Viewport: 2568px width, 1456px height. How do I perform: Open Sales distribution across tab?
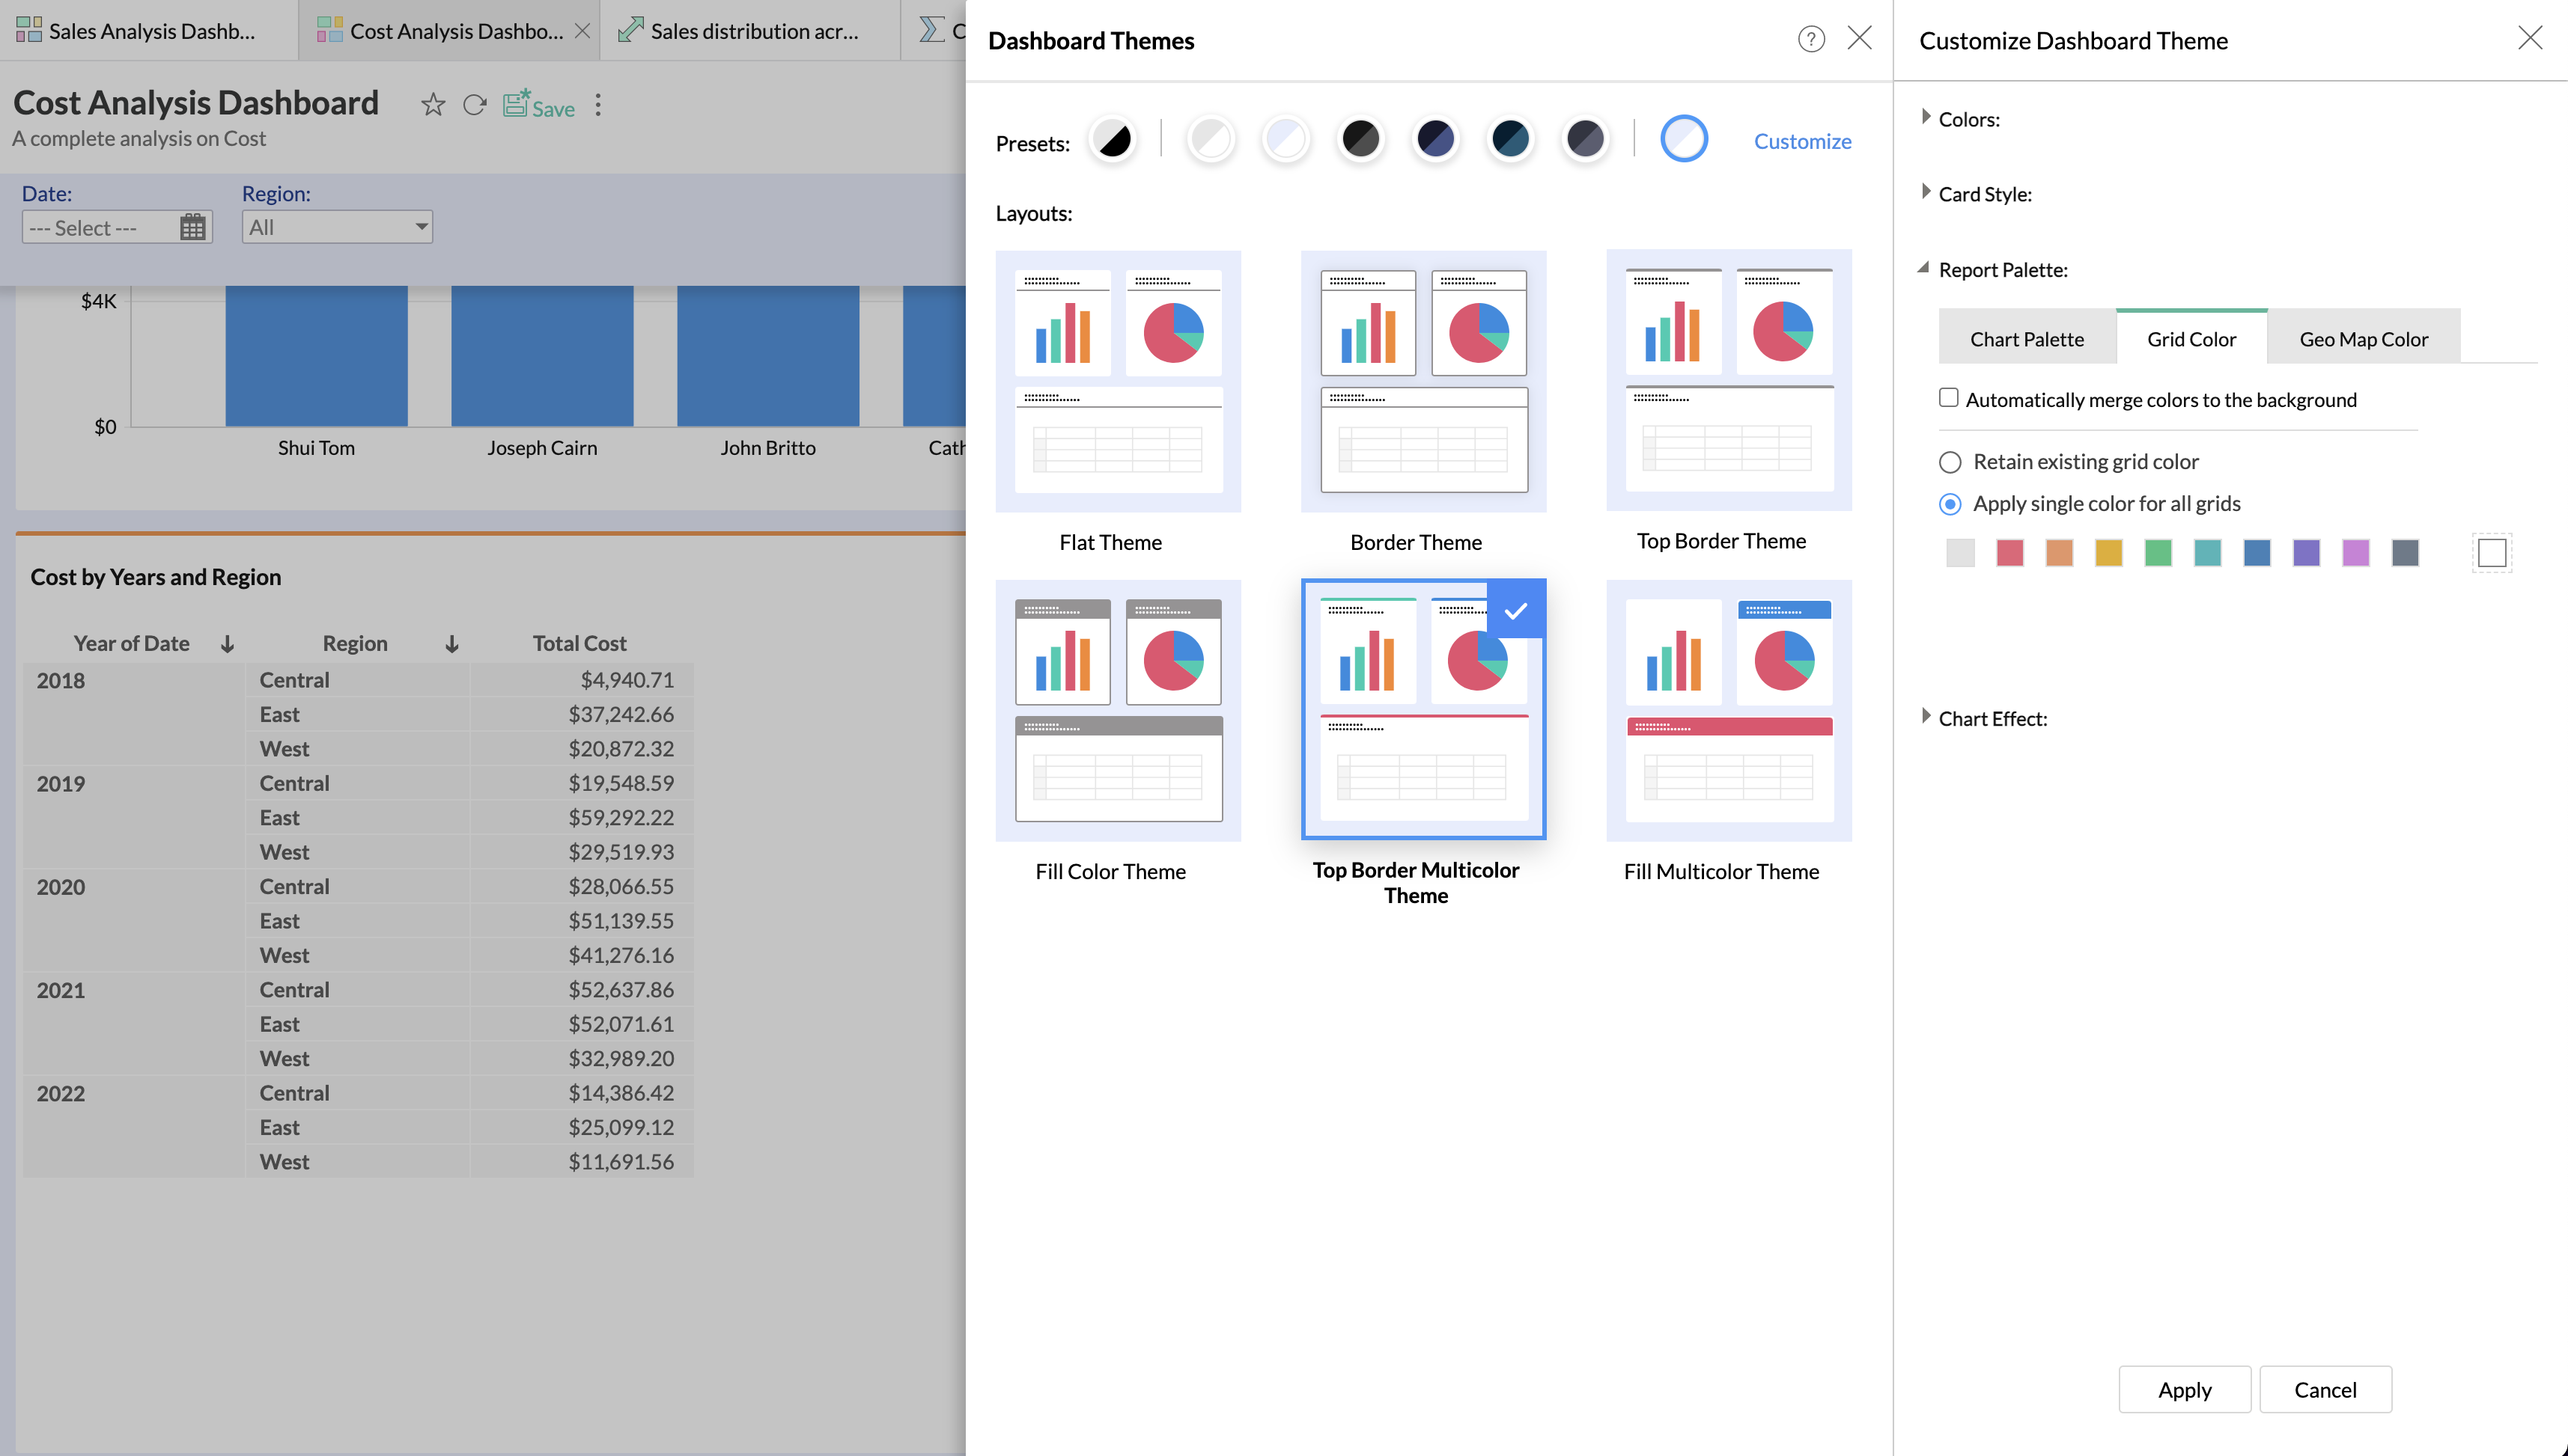tap(751, 31)
